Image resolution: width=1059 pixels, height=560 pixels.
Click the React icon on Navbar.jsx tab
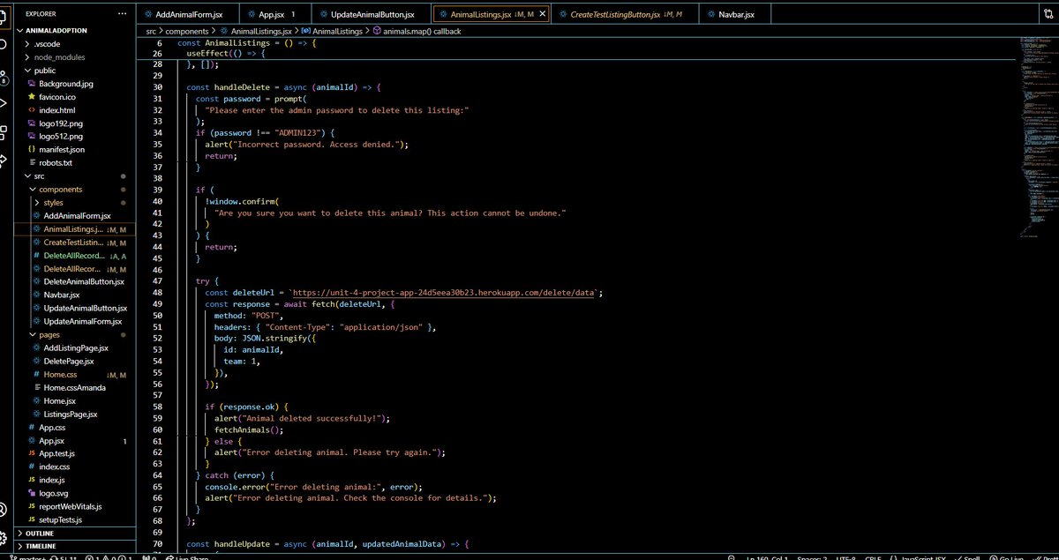point(710,15)
